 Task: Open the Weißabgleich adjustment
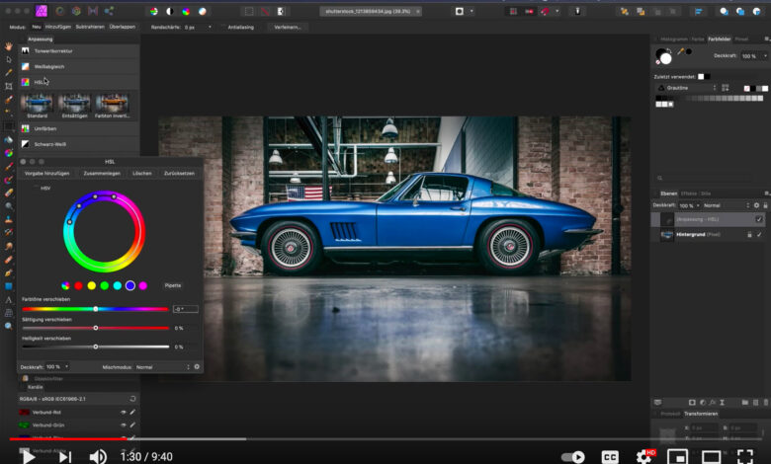point(49,66)
